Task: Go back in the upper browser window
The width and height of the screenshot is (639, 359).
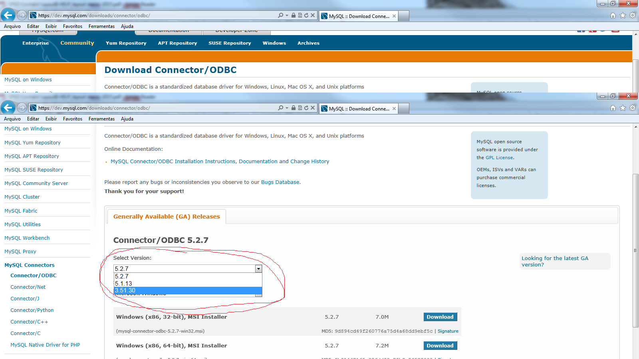Action: pos(8,15)
